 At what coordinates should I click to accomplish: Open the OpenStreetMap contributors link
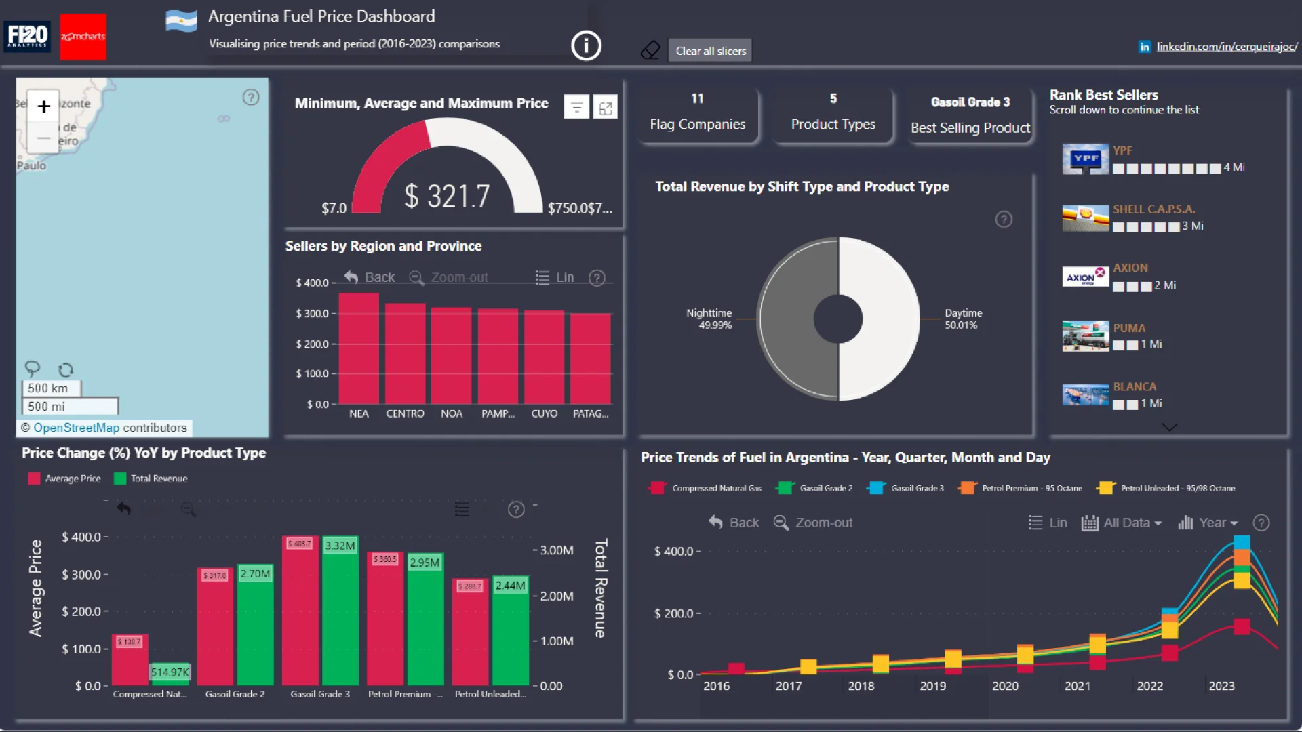76,428
